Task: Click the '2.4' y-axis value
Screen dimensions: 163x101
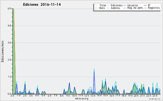Action: 9,60
